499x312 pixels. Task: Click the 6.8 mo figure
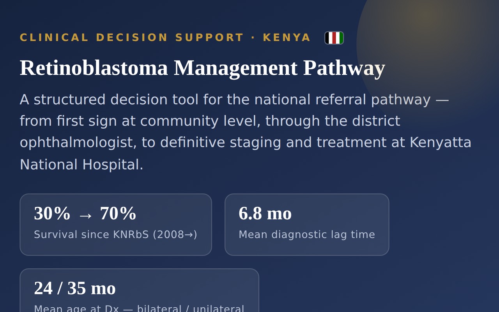click(x=265, y=214)
